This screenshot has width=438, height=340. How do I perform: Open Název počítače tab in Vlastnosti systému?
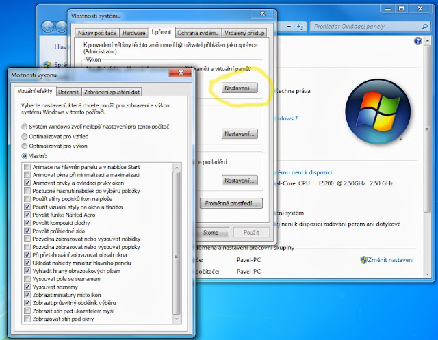[97, 33]
